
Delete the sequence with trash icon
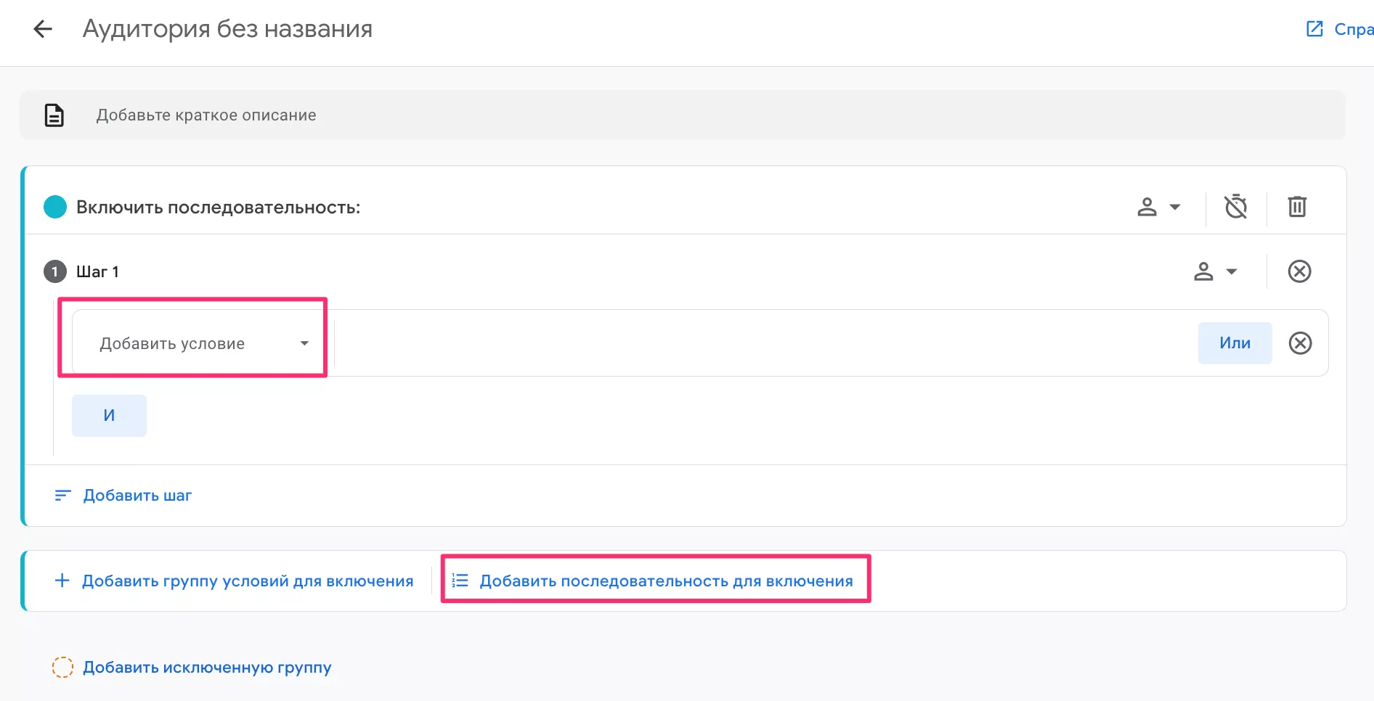1297,207
